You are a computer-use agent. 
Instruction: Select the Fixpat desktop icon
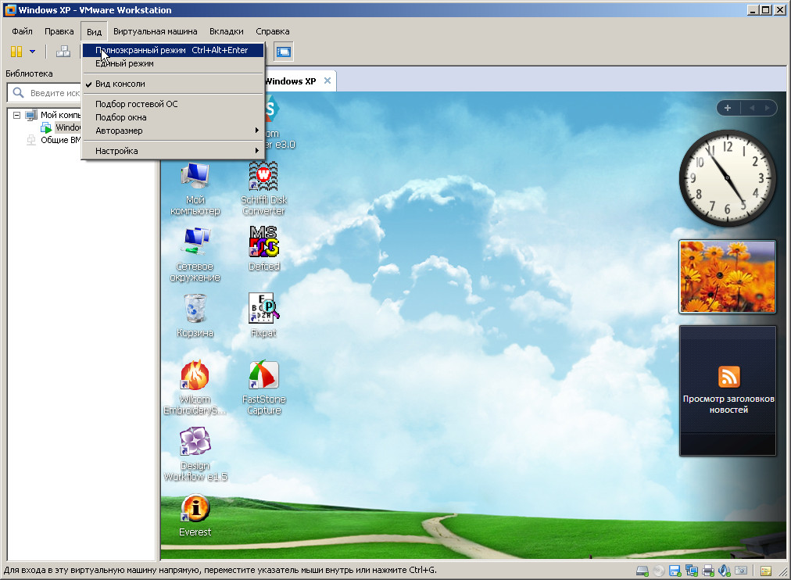[x=264, y=315]
